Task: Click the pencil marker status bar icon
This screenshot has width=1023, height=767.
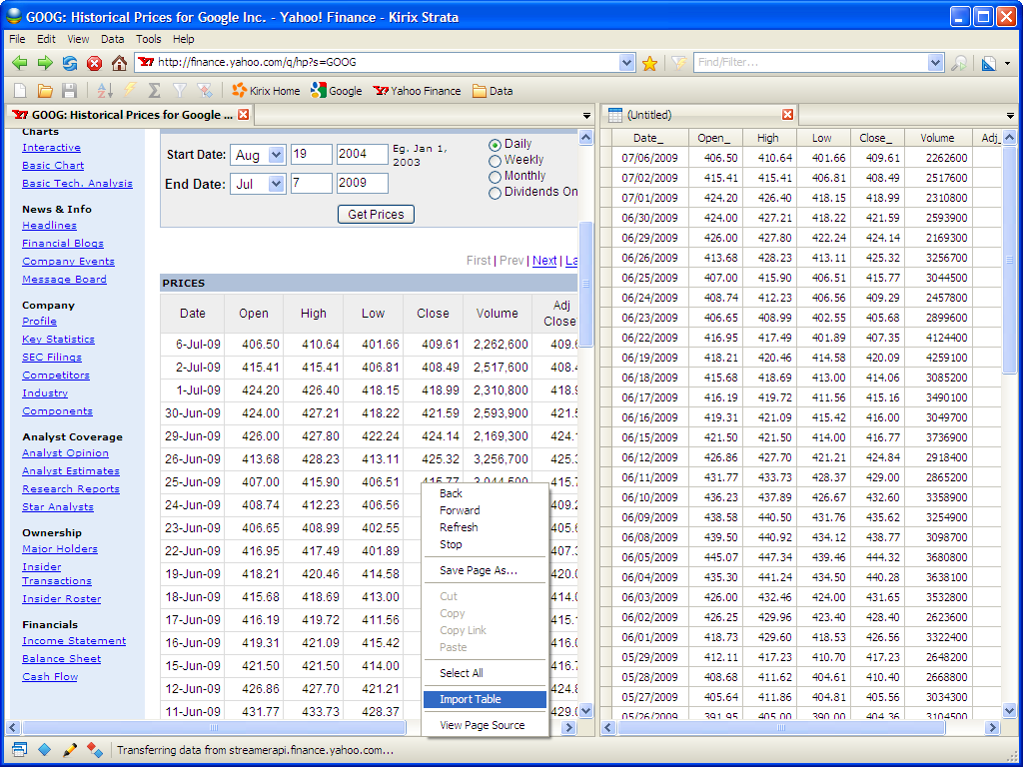Action: (x=69, y=750)
